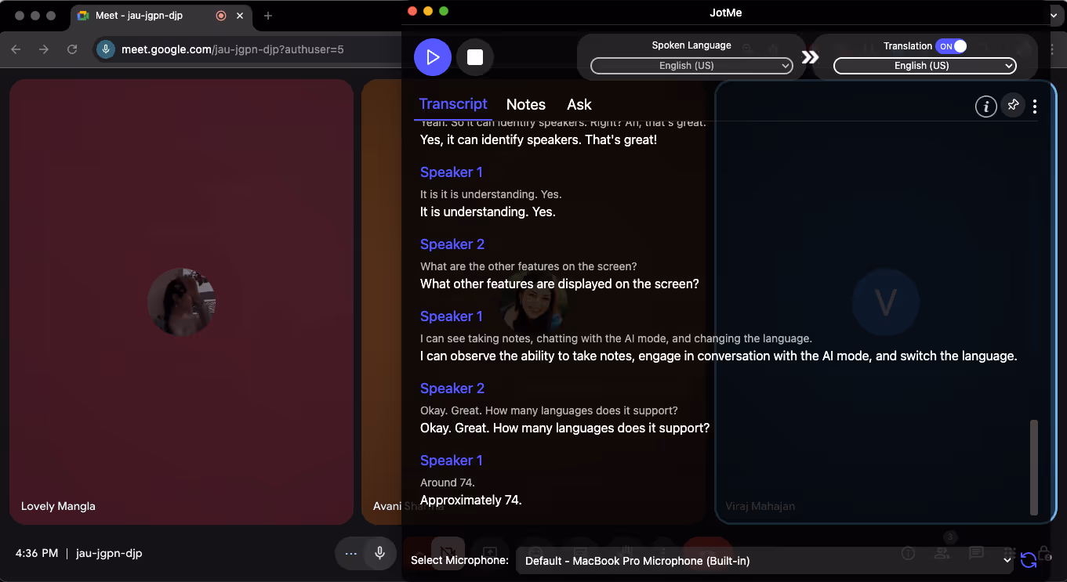Start transcription with the JotMe play button
This screenshot has width=1067, height=582.
433,57
